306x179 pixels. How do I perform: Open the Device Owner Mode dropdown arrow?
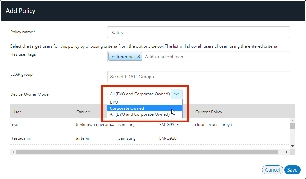[176, 94]
